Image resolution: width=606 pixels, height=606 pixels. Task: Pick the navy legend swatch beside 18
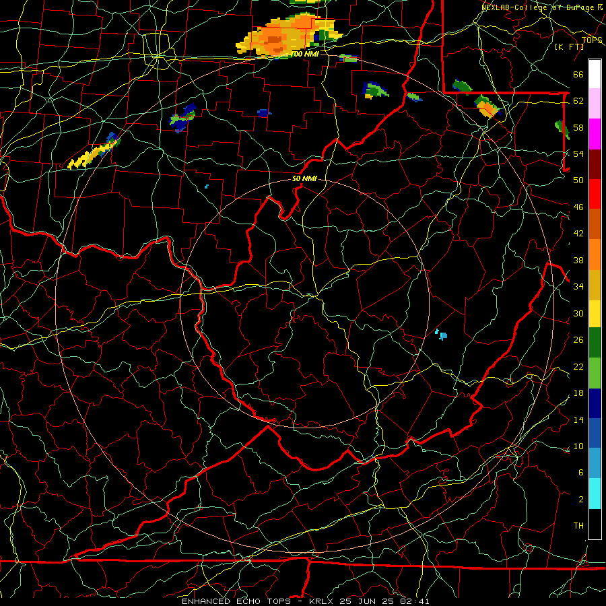point(595,403)
